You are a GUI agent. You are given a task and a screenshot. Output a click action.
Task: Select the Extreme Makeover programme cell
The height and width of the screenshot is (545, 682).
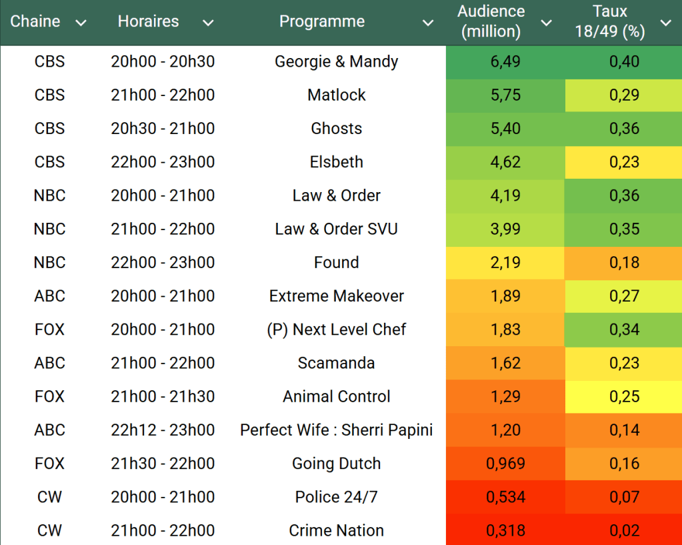(x=336, y=296)
